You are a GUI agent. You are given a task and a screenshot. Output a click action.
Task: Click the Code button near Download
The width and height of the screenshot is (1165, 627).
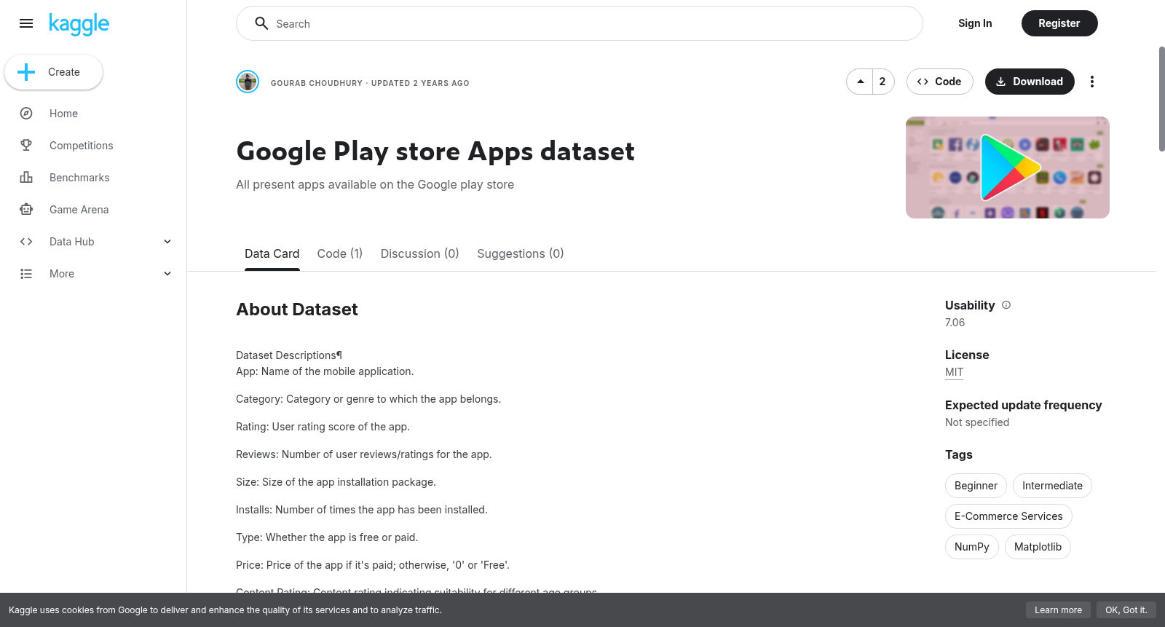pos(939,82)
